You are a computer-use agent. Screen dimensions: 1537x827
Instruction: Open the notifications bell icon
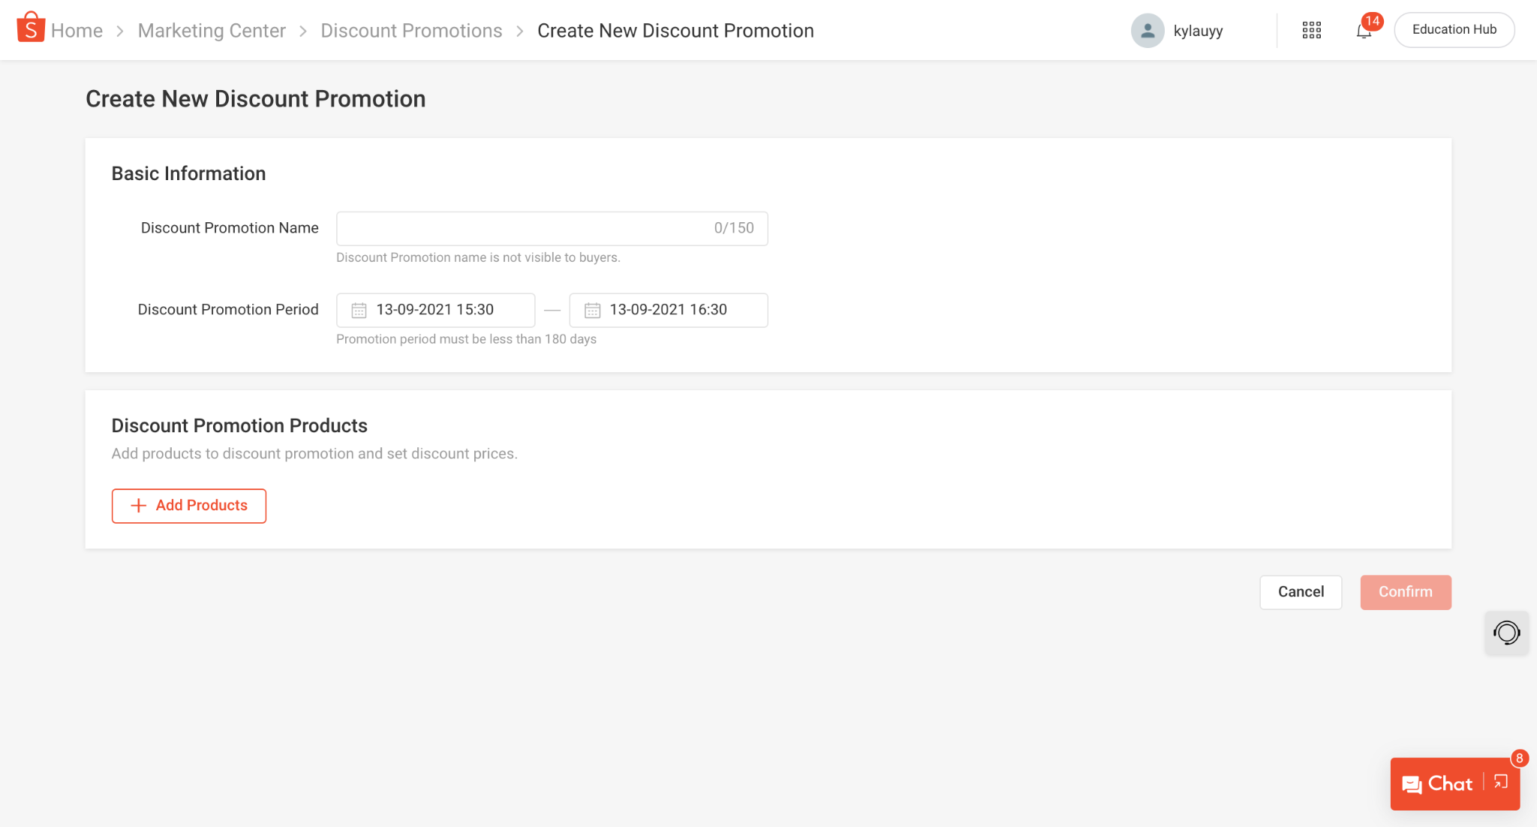(1364, 32)
